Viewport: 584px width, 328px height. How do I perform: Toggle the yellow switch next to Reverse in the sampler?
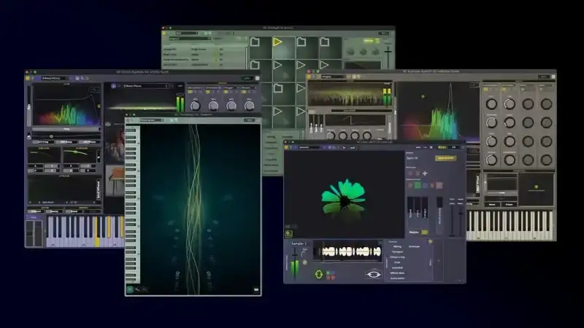pos(425,233)
